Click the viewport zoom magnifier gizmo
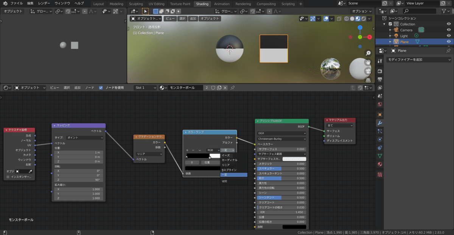454x235 pixels. pyautogui.click(x=368, y=53)
